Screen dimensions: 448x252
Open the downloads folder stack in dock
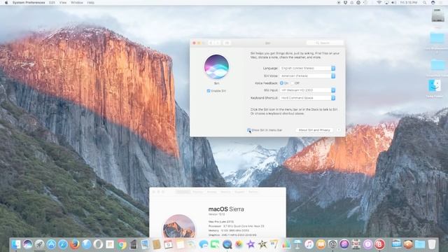click(420, 244)
